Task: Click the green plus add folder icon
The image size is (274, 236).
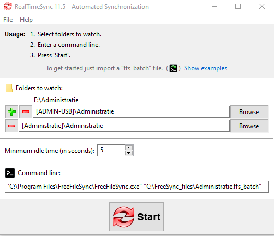Action: [11, 112]
